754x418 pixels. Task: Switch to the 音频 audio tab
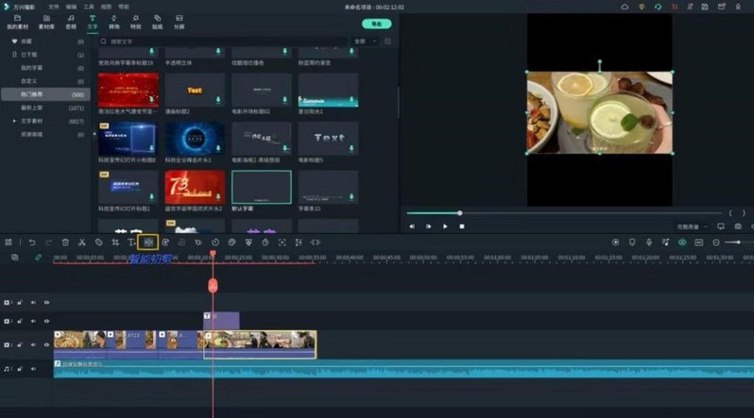[71, 22]
